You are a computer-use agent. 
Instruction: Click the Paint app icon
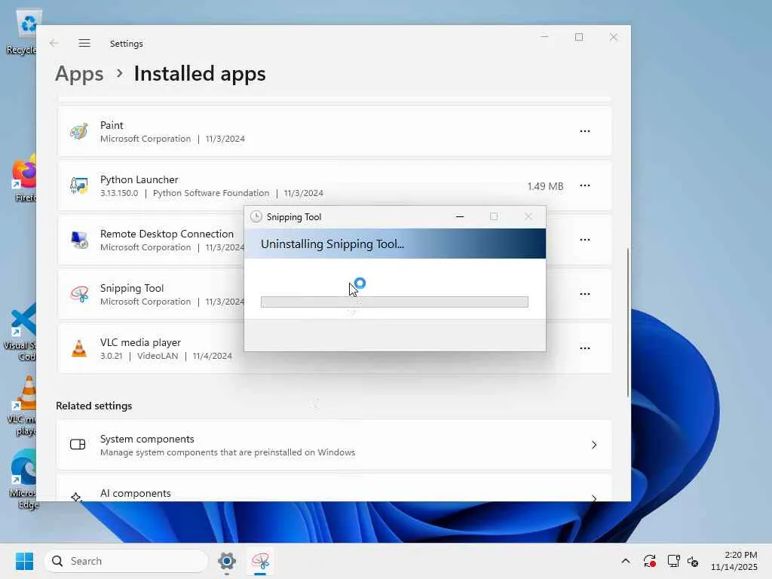click(79, 131)
